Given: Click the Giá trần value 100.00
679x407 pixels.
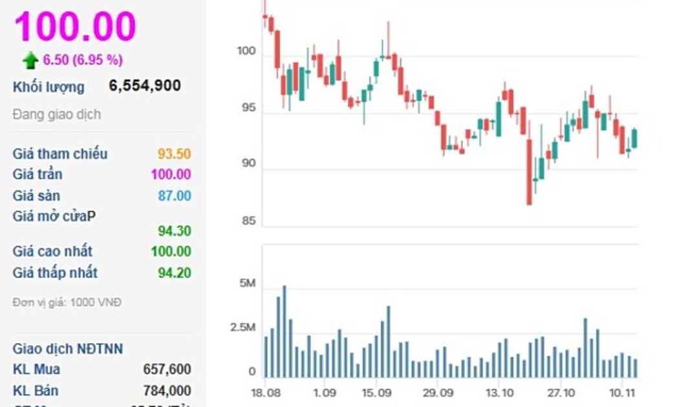Looking at the screenshot, I should tap(171, 174).
